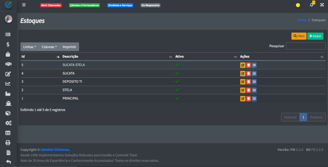Click the handshake icon in the sidebar
Image resolution: width=328 pixels, height=167 pixels.
pos(8,64)
